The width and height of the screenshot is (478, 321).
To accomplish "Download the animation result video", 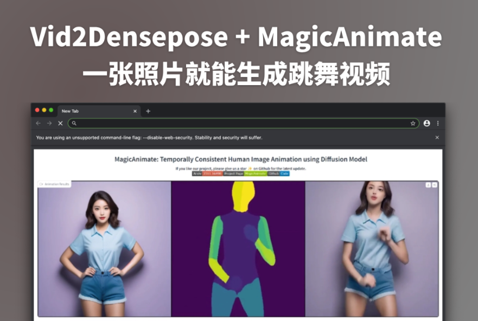I will click(428, 185).
